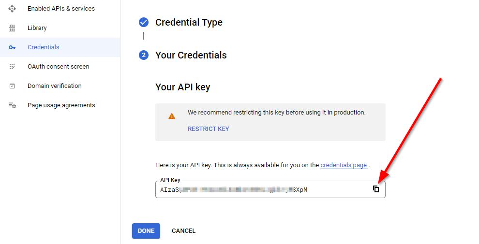Copy the API key with copy icon
The width and height of the screenshot is (479, 244).
click(x=376, y=189)
